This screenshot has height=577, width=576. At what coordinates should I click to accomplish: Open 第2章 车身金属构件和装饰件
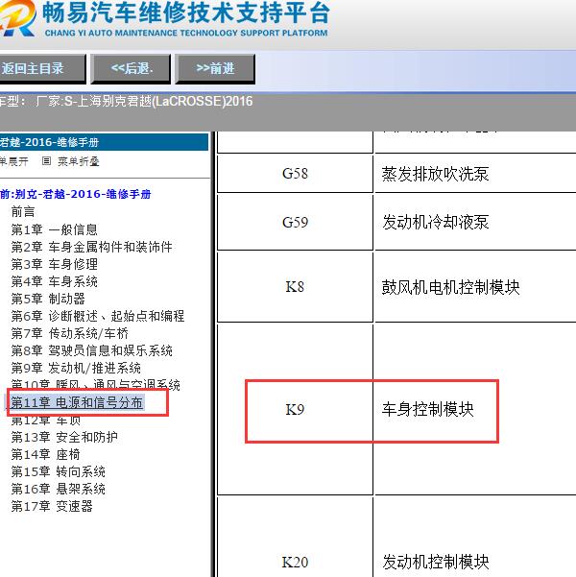pyautogui.click(x=91, y=247)
